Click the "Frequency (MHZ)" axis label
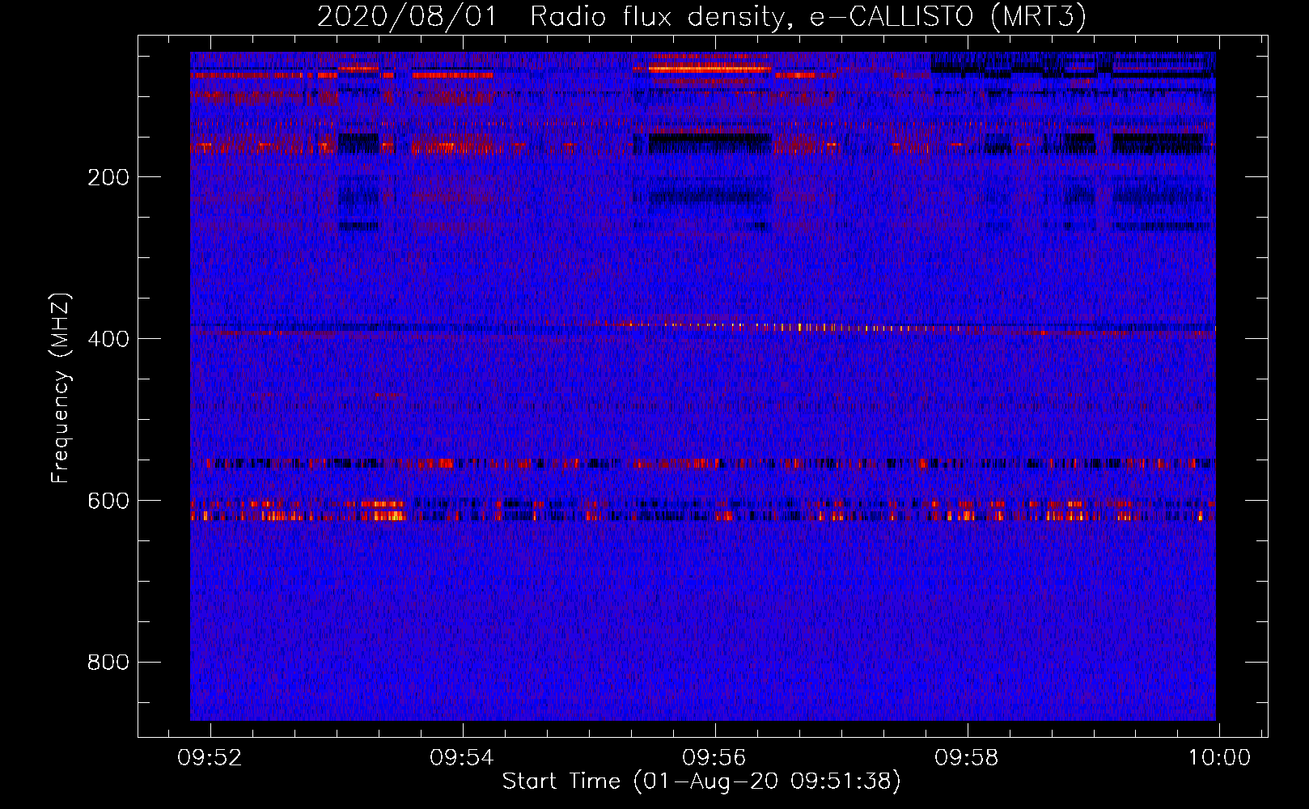The image size is (1309, 809). [x=61, y=388]
